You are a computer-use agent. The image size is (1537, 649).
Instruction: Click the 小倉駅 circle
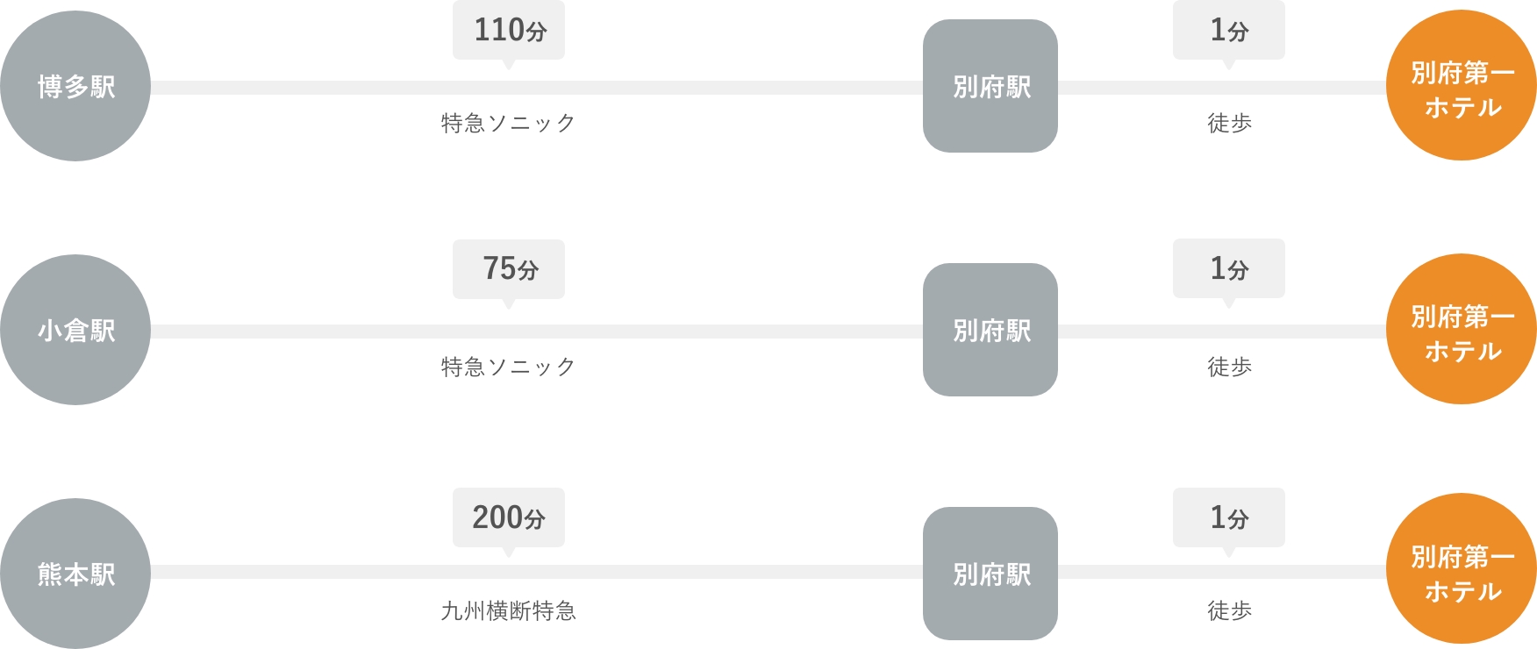tap(75, 330)
